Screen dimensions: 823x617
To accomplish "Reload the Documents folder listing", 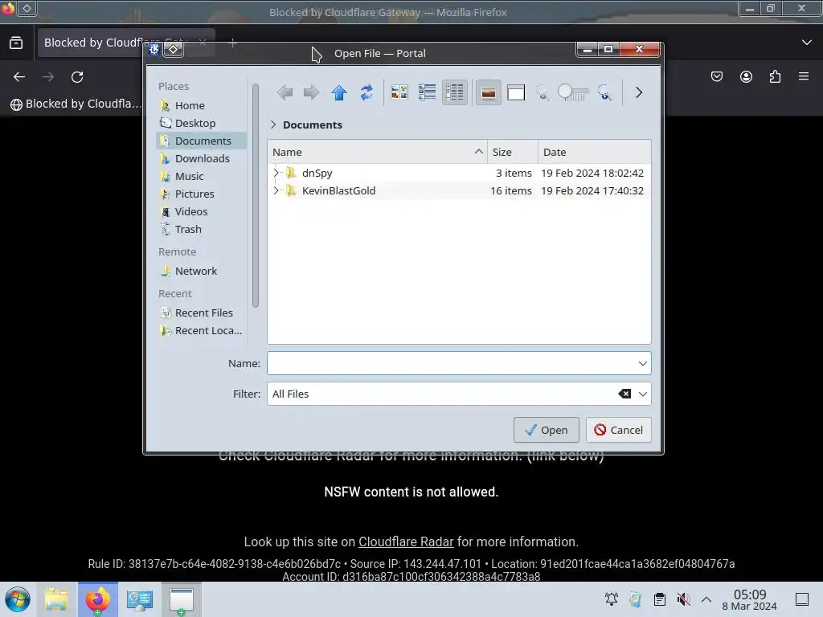I will pos(366,93).
